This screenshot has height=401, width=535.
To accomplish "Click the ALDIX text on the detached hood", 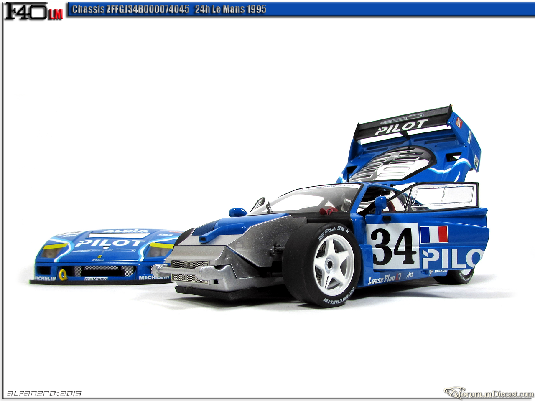I will [x=125, y=231].
